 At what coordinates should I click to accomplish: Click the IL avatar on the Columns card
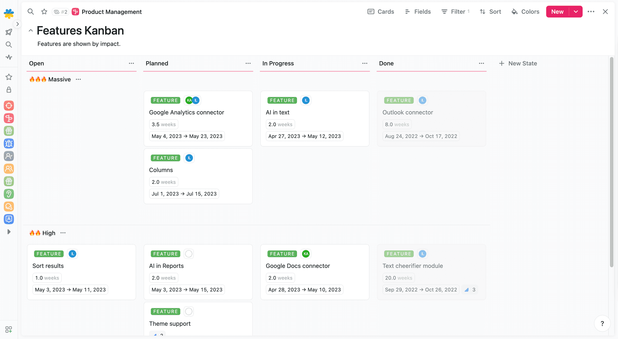pyautogui.click(x=189, y=158)
